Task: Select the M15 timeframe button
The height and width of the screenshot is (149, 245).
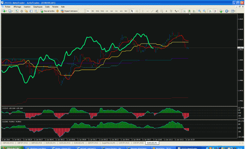Action: pyautogui.click(x=98, y=11)
